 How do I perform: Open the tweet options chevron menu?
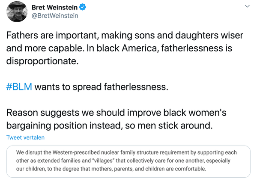pos(247,7)
